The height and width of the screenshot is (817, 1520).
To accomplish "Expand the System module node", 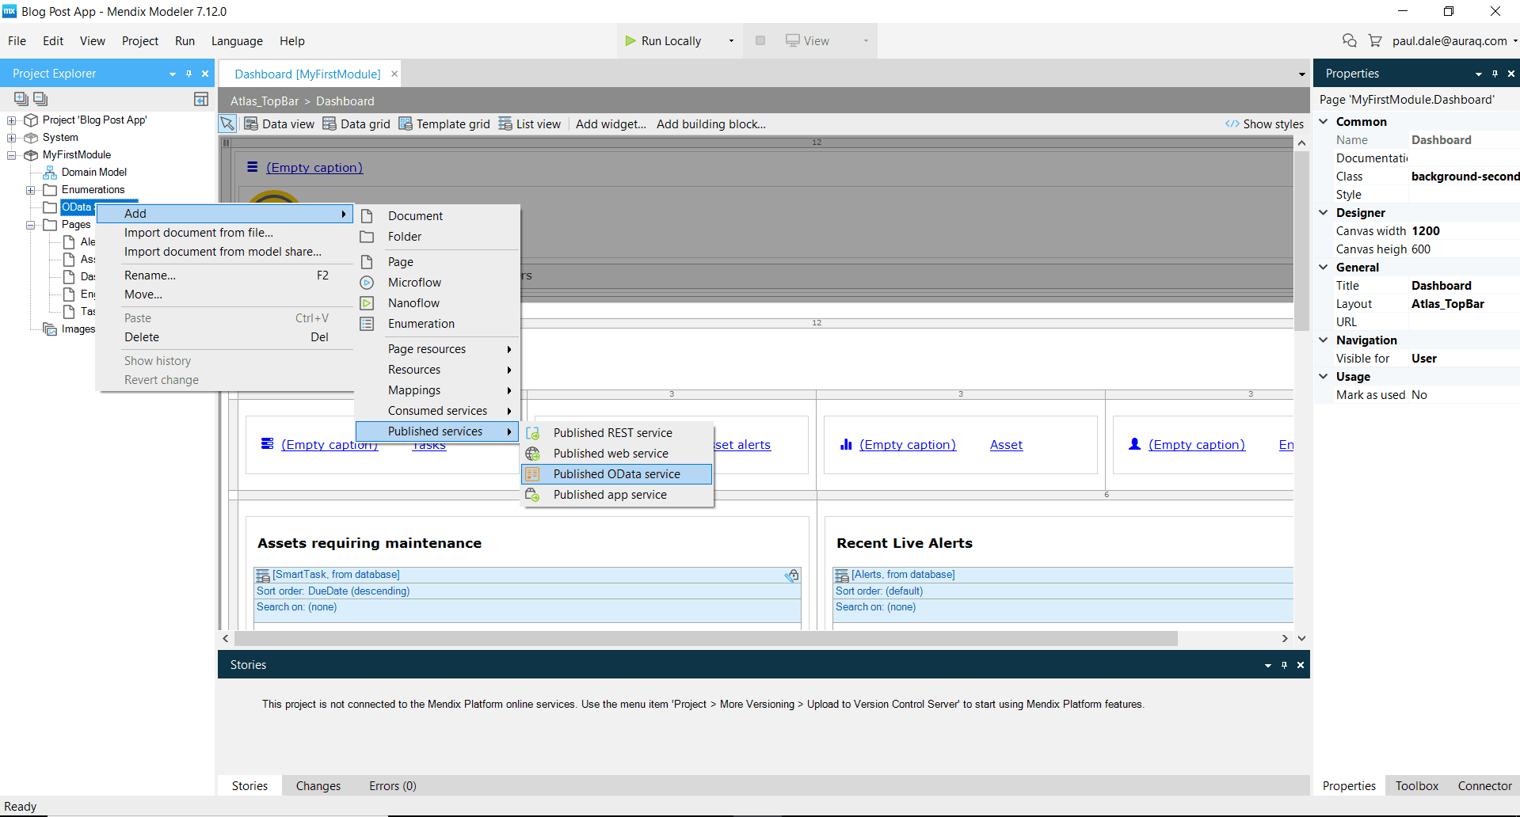I will 12,138.
